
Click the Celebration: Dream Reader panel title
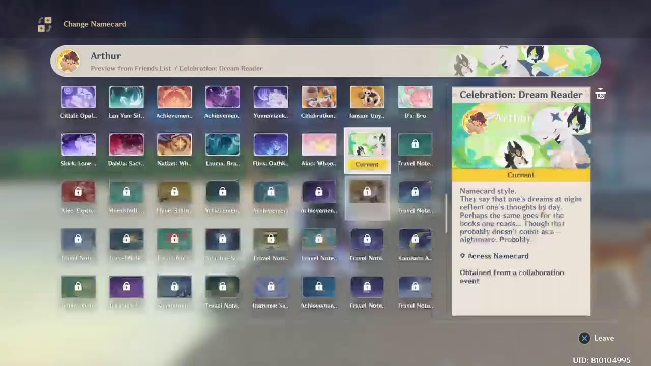(521, 95)
